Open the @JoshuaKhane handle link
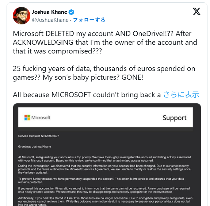210x206 pixels. 50,20
